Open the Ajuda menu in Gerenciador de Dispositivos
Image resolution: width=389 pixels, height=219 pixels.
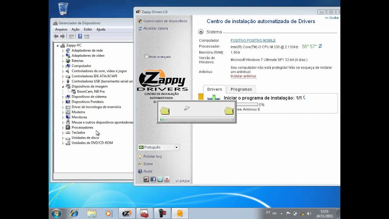coord(101,30)
